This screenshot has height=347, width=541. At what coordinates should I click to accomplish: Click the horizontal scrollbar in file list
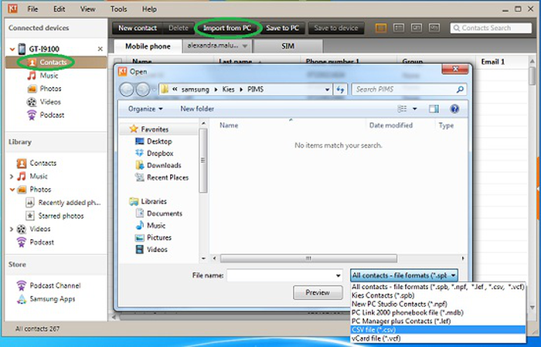pyautogui.click(x=309, y=258)
